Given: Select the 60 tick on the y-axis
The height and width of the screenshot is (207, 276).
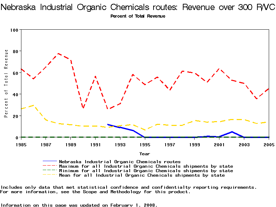Looking at the screenshot, I should click(15, 73).
